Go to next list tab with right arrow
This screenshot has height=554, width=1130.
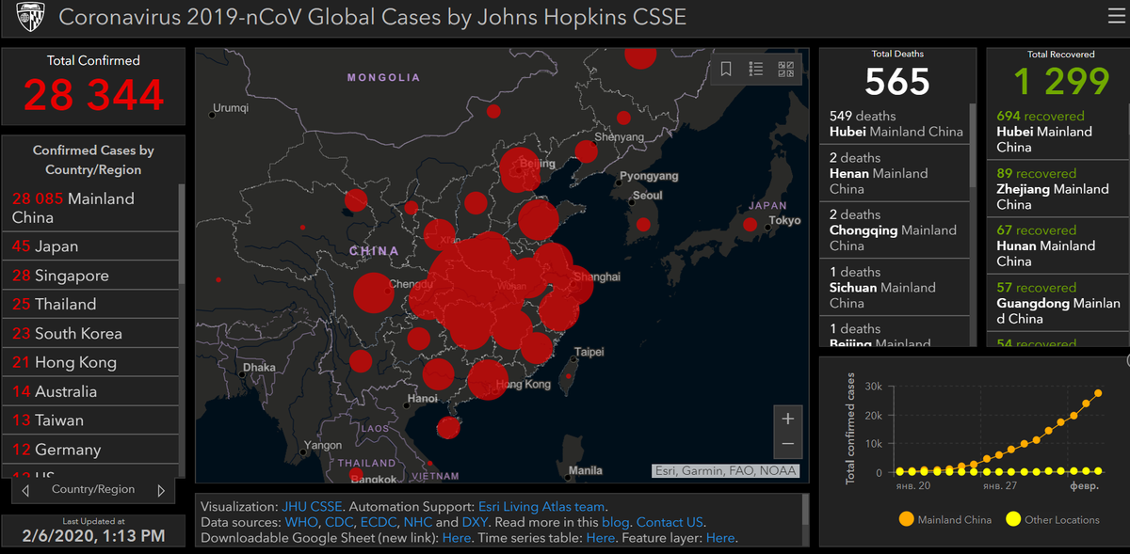pyautogui.click(x=161, y=490)
